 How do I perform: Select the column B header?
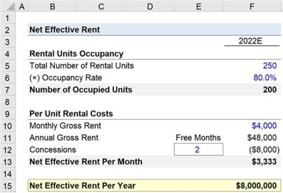pyautogui.click(x=52, y=6)
